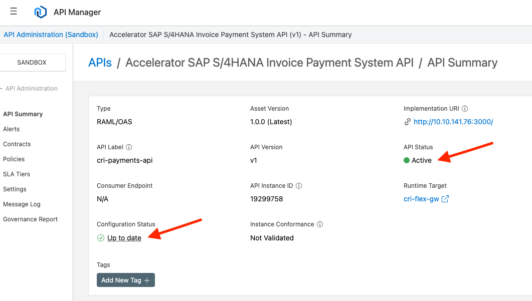This screenshot has width=532, height=301.
Task: Click the API Instance ID info icon
Action: click(x=299, y=186)
